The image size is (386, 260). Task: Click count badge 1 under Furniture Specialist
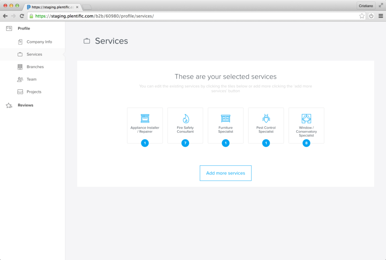[225, 143]
